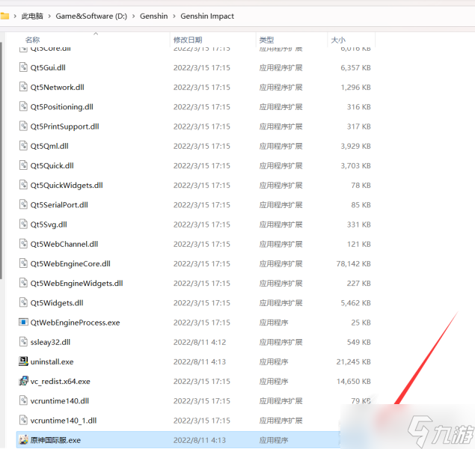Click the 14,650 KB size value
This screenshot has width=475, height=449.
point(354,381)
